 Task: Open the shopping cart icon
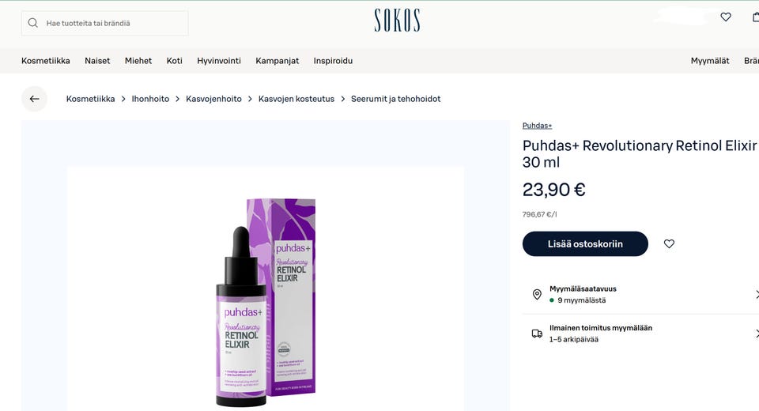pyautogui.click(x=756, y=17)
